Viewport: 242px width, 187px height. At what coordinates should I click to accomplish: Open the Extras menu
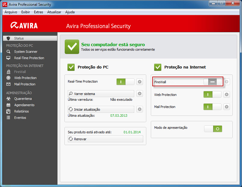(x=39, y=12)
